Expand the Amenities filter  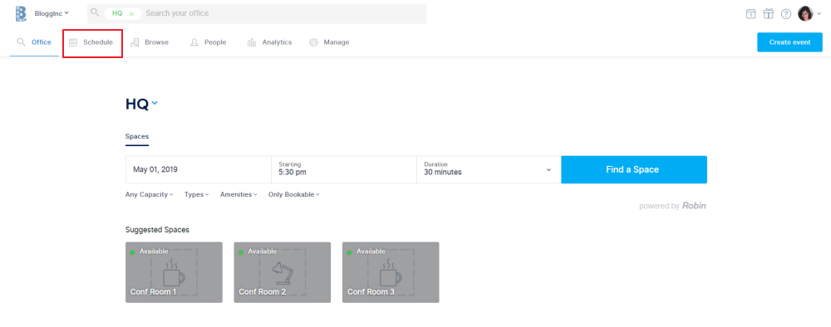238,195
